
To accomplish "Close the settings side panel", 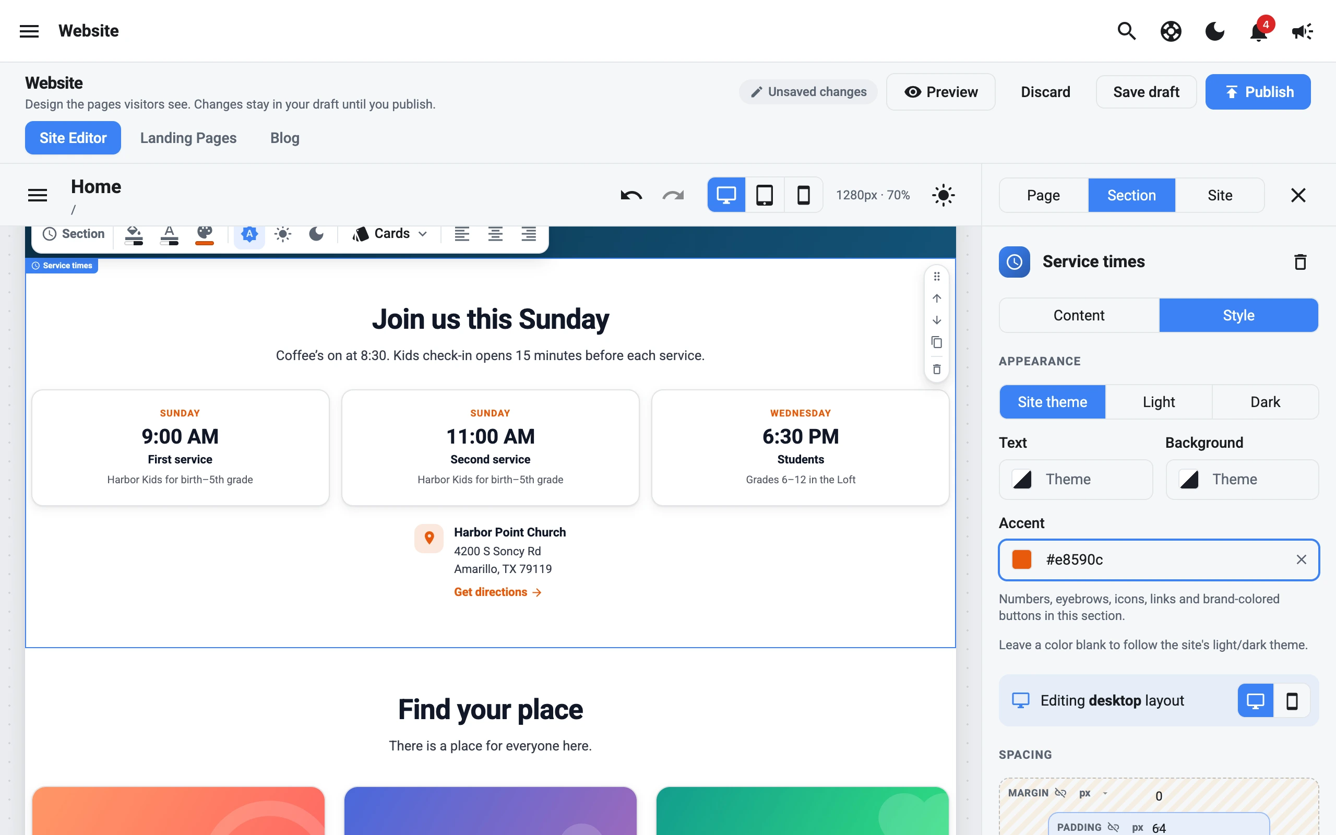I will click(1298, 195).
